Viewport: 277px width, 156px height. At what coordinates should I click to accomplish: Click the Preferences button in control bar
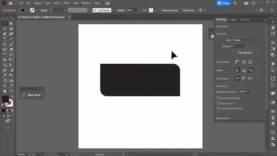click(189, 10)
